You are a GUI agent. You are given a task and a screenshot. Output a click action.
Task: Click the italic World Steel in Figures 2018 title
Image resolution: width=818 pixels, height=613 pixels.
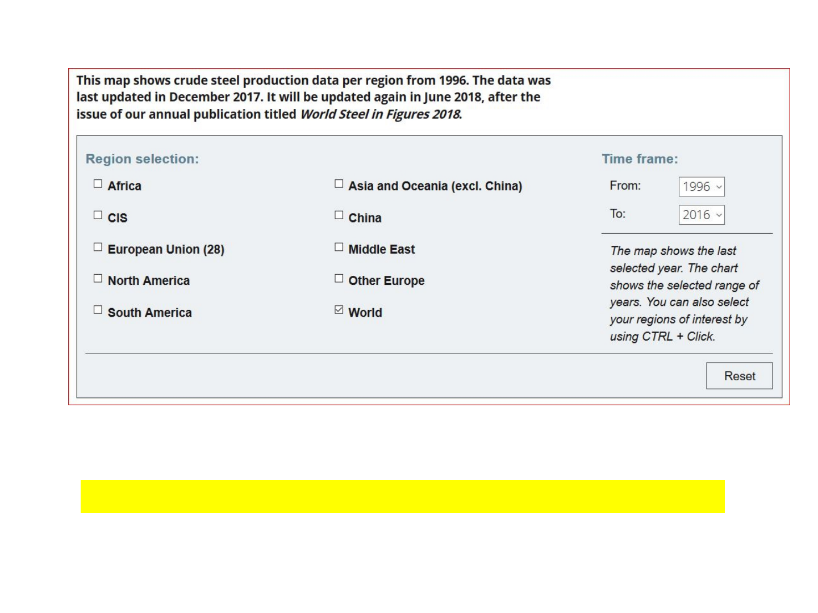pos(381,114)
